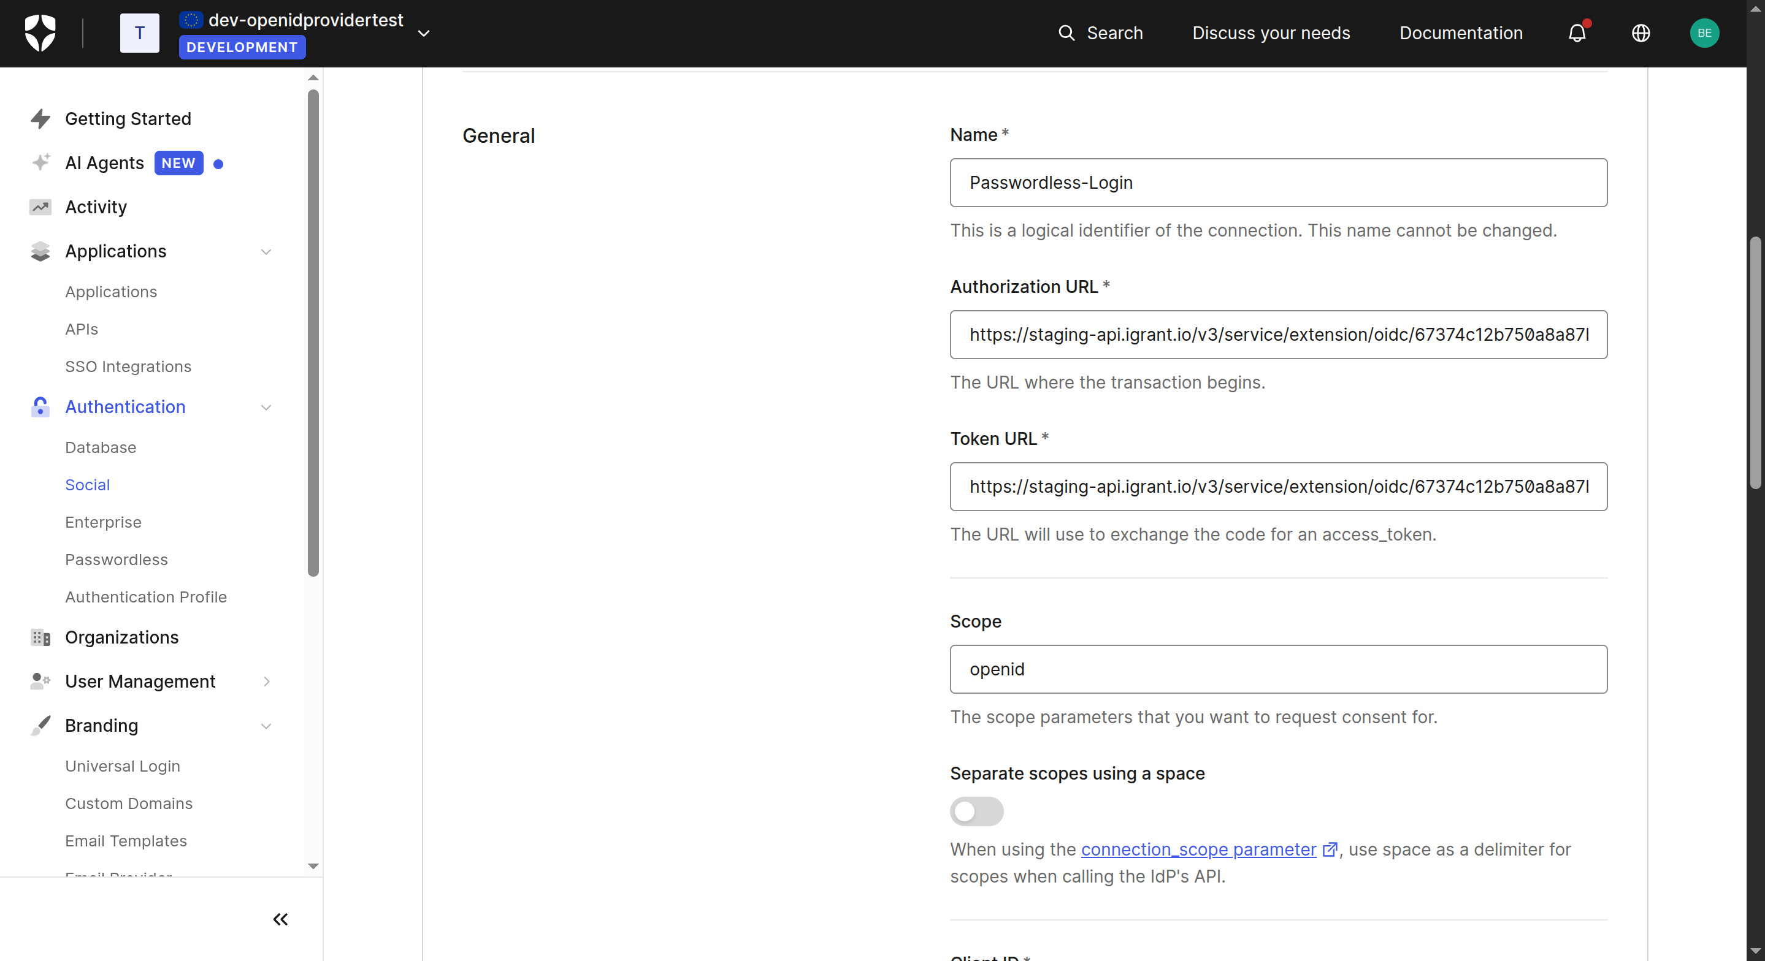Click the Activity chart icon

(x=40, y=207)
